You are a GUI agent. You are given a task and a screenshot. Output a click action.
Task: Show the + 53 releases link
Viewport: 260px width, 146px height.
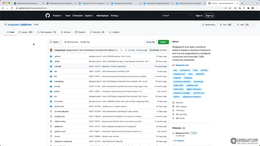tap(178, 141)
